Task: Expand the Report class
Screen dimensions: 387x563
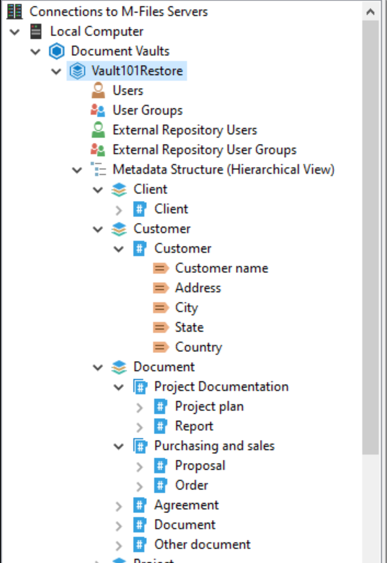Action: point(140,427)
